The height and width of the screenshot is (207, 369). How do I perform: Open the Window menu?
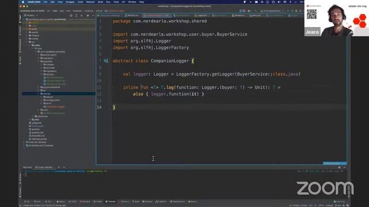click(x=132, y=2)
